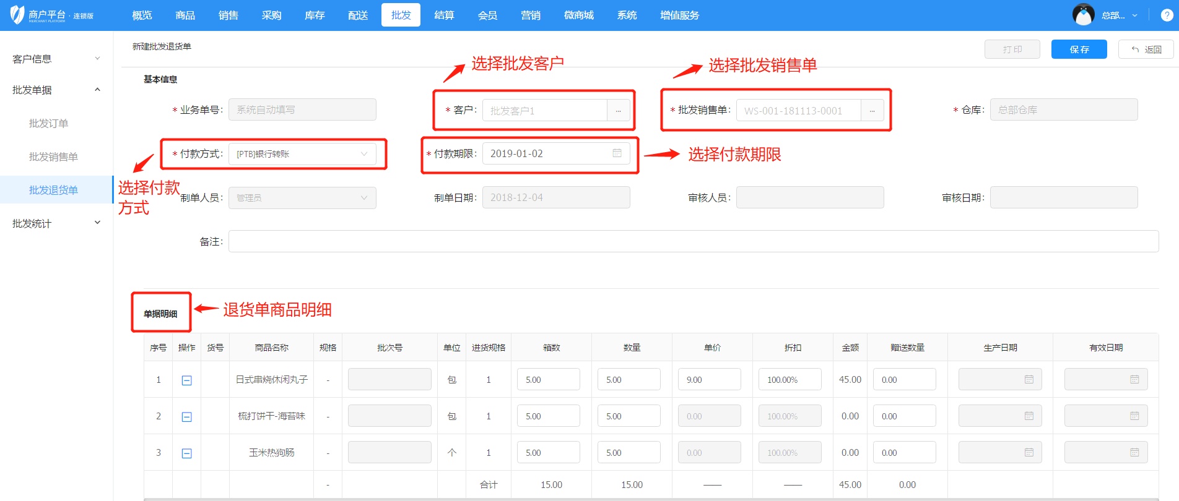Expand 客户信息 sidebar section

pos(56,59)
